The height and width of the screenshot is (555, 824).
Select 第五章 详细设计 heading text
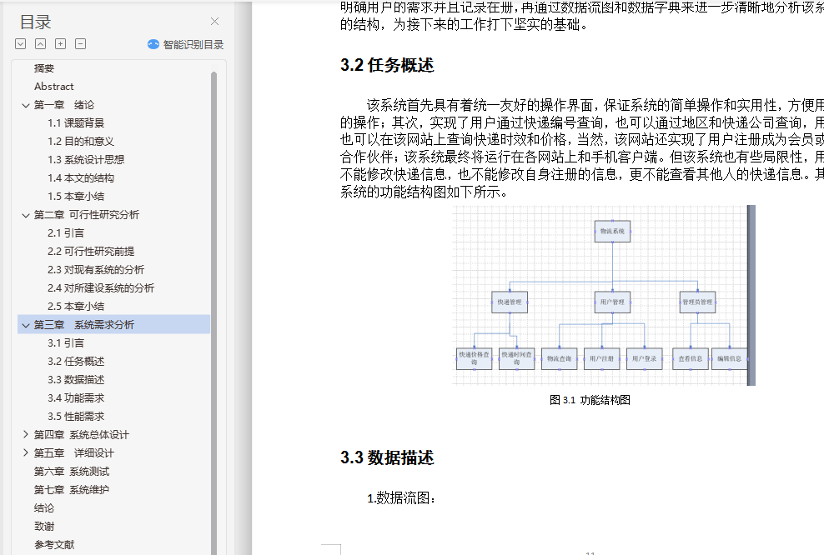[x=74, y=453]
